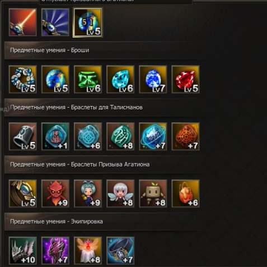Click the red laser beam bracelet skill icon
Image resolution: width=267 pixels, height=267 pixels.
tap(22, 22)
